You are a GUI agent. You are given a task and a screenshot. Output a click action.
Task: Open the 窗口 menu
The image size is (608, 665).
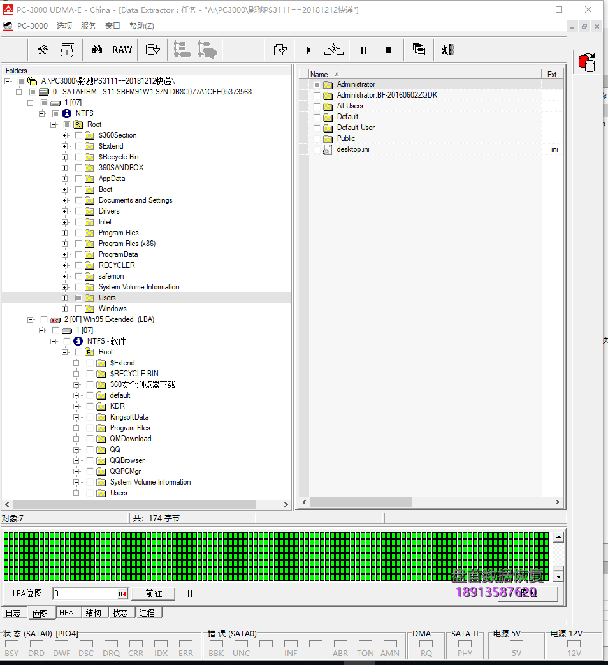pyautogui.click(x=112, y=26)
